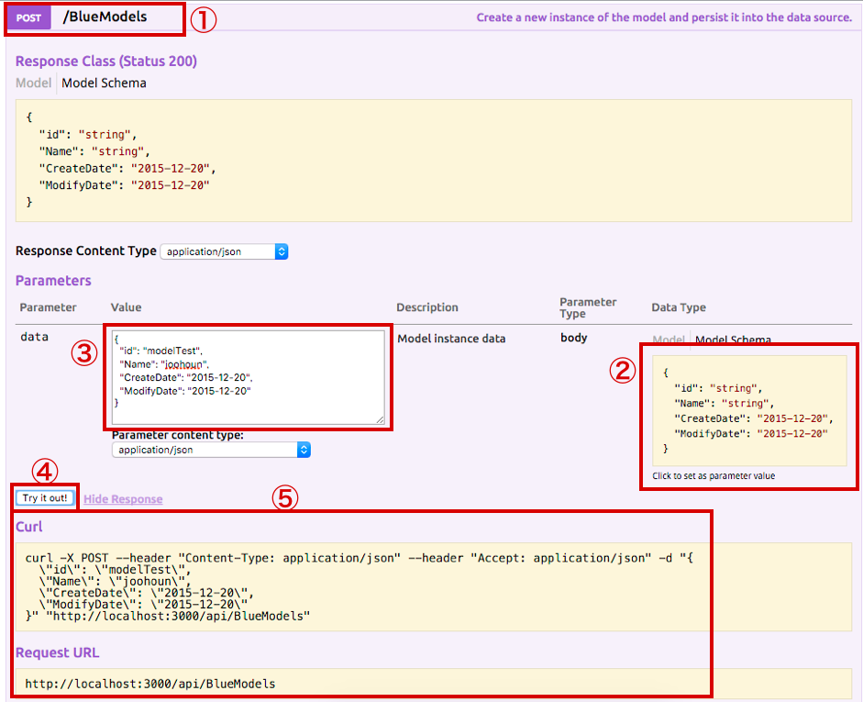Click the Hide Response link
This screenshot has width=863, height=702.
pyautogui.click(x=123, y=499)
